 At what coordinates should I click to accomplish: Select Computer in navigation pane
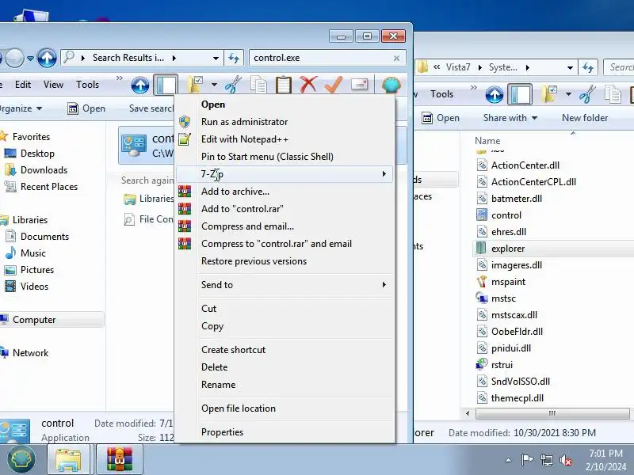pyautogui.click(x=52, y=320)
